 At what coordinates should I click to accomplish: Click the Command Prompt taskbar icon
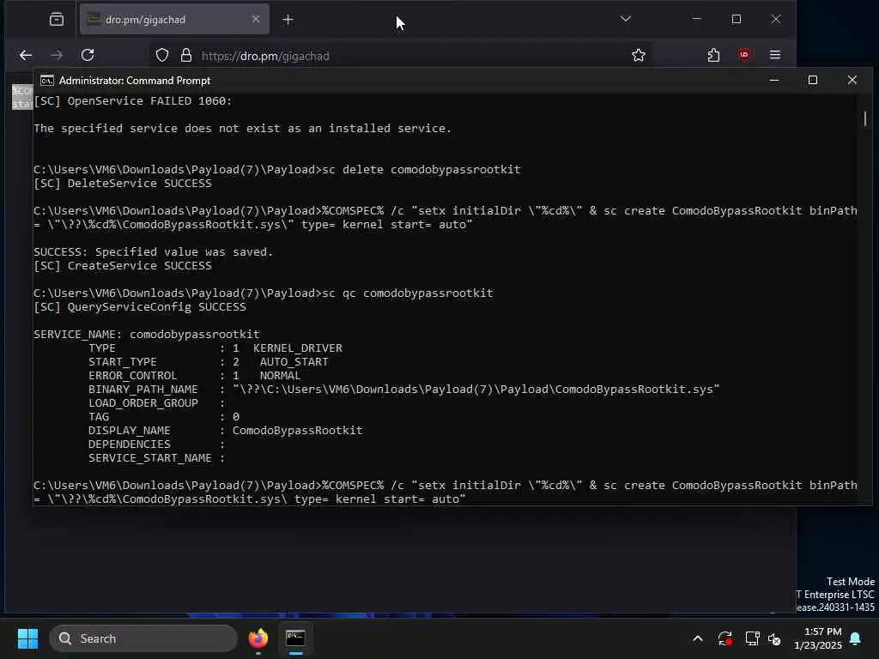(x=295, y=638)
